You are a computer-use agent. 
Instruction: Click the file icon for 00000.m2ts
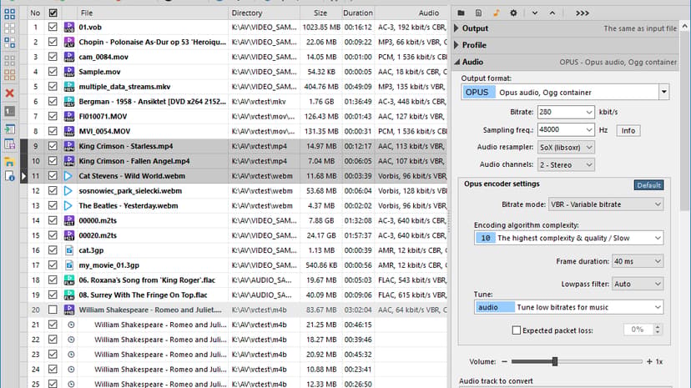(69, 220)
